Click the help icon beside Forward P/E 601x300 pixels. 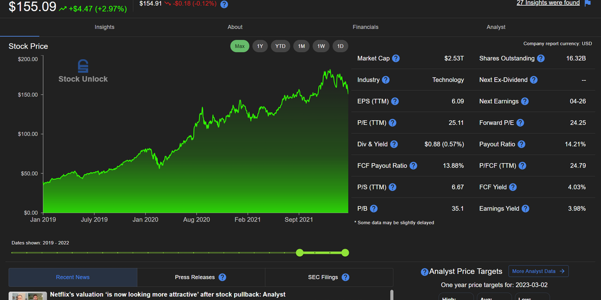(x=520, y=123)
